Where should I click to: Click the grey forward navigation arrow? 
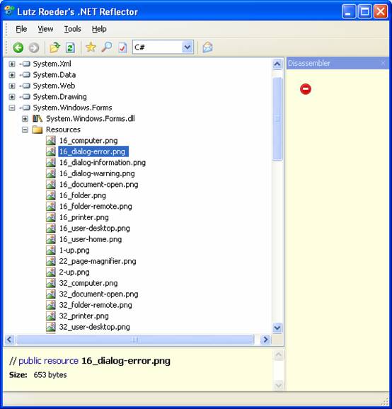click(34, 47)
